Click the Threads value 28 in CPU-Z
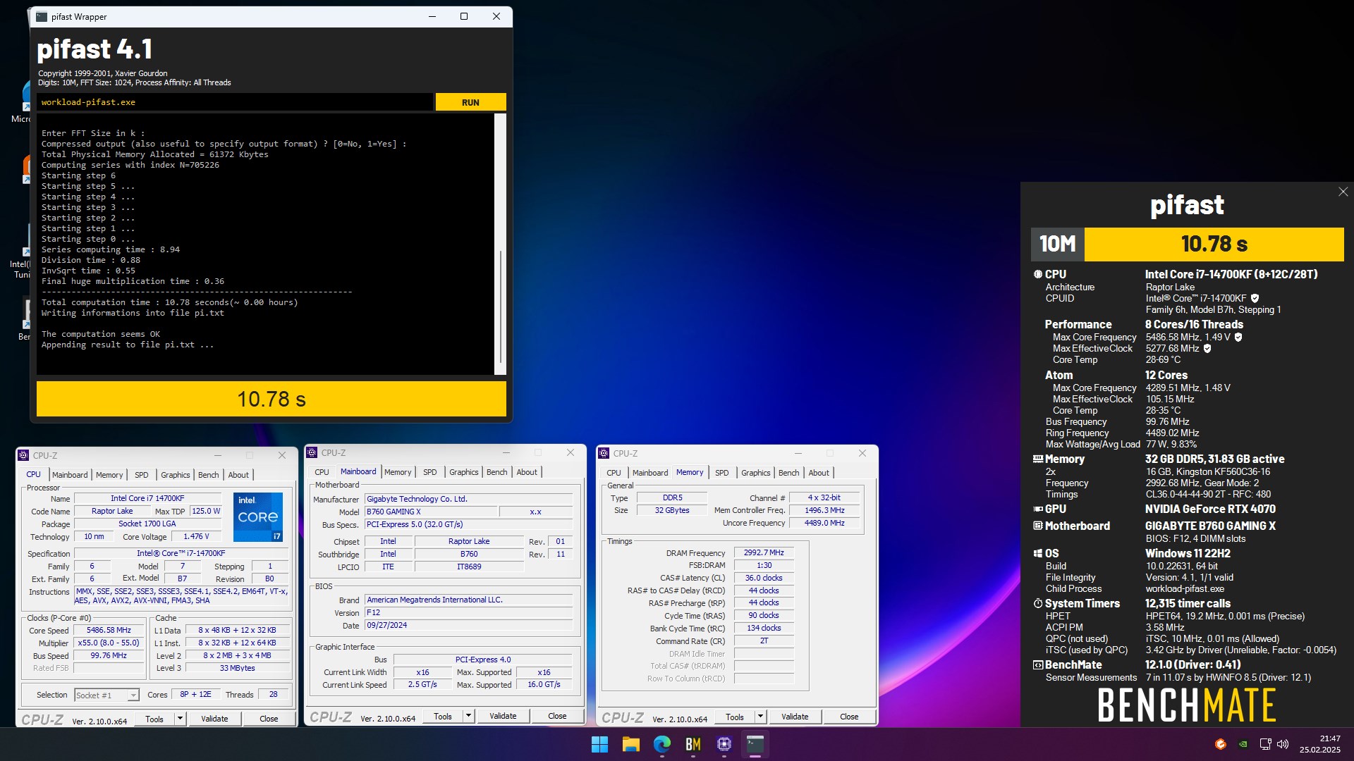This screenshot has width=1354, height=761. [273, 695]
